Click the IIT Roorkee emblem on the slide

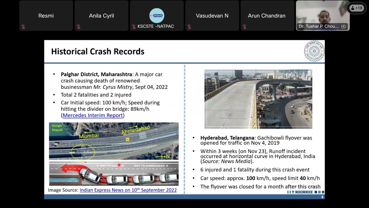coord(314,51)
